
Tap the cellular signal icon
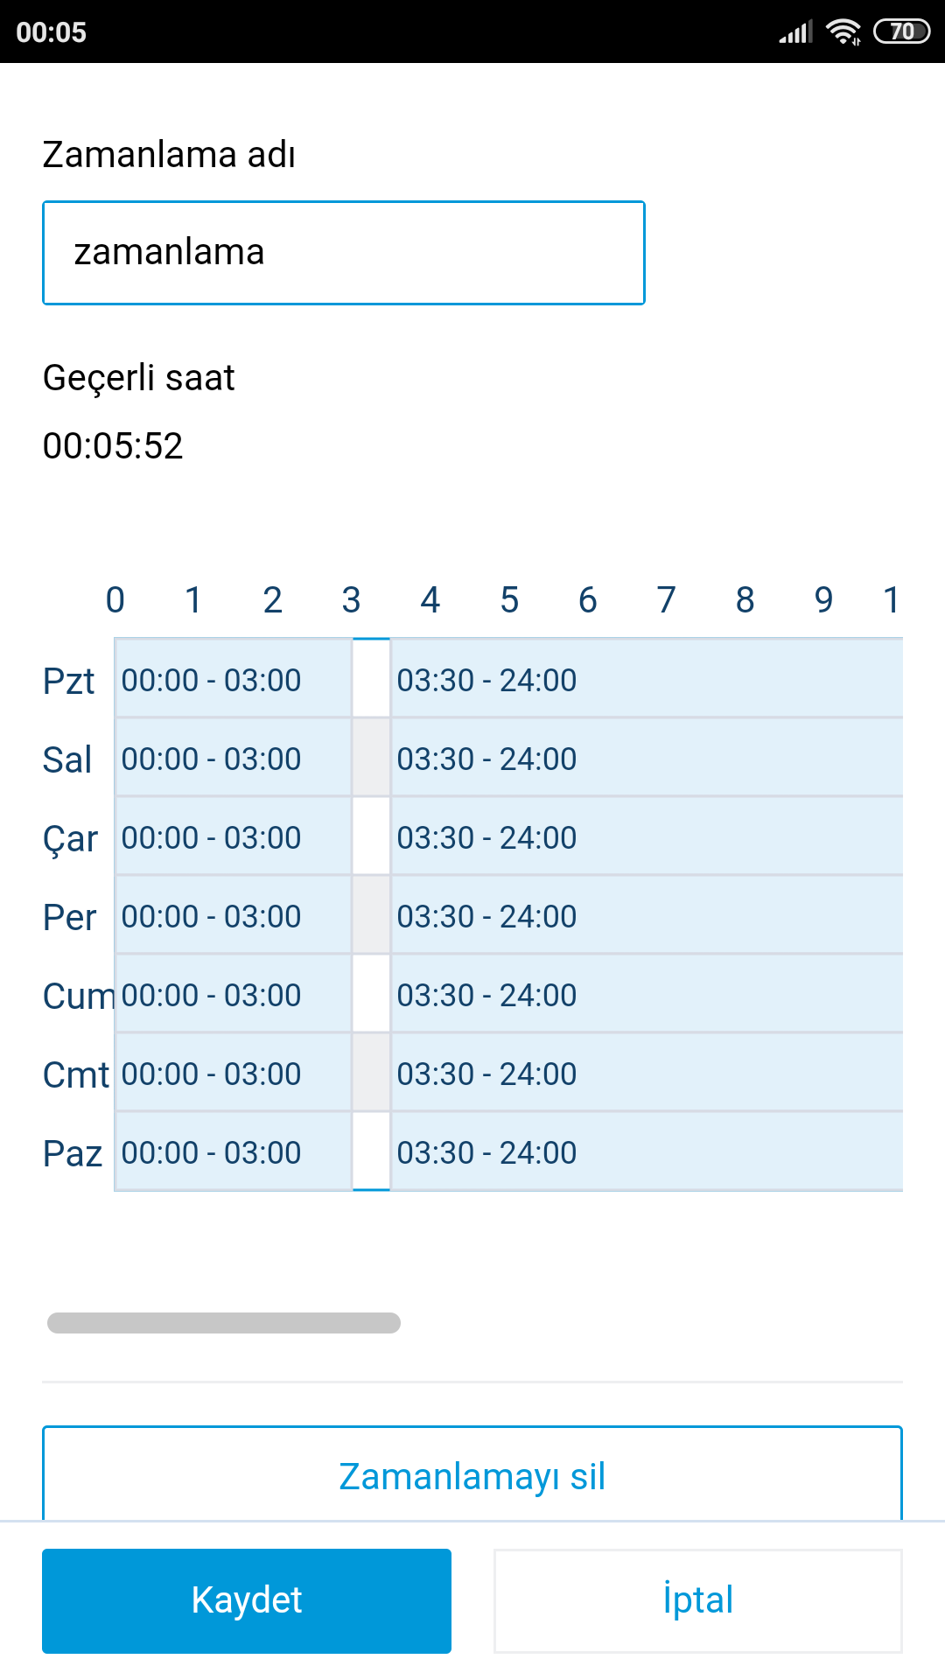796,31
